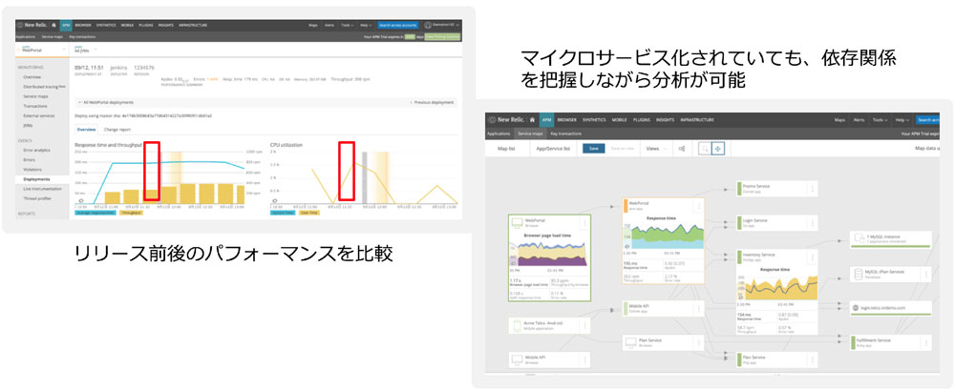The width and height of the screenshot is (955, 390).
Task: Toggle User time legend under CPU chart
Action: [308, 213]
